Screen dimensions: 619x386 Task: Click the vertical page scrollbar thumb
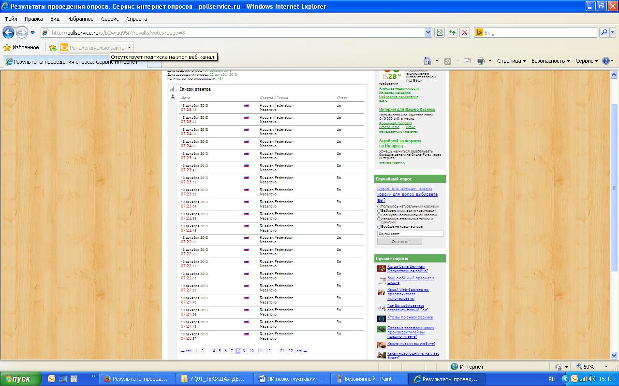614,187
